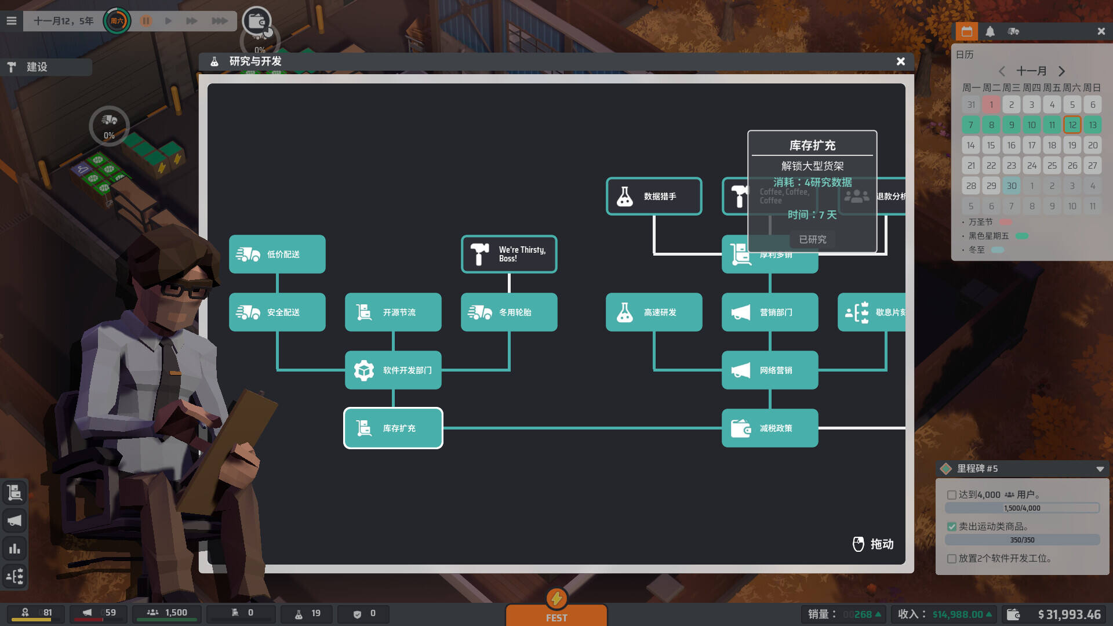This screenshot has height=626, width=1113.
Task: Set game to fastest speed
Action: (219, 21)
